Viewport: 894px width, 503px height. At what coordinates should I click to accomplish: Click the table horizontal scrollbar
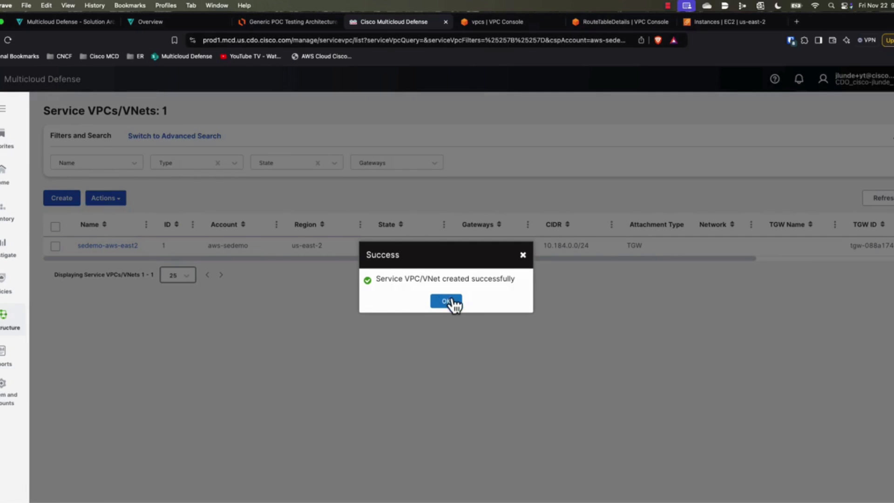coord(400,258)
